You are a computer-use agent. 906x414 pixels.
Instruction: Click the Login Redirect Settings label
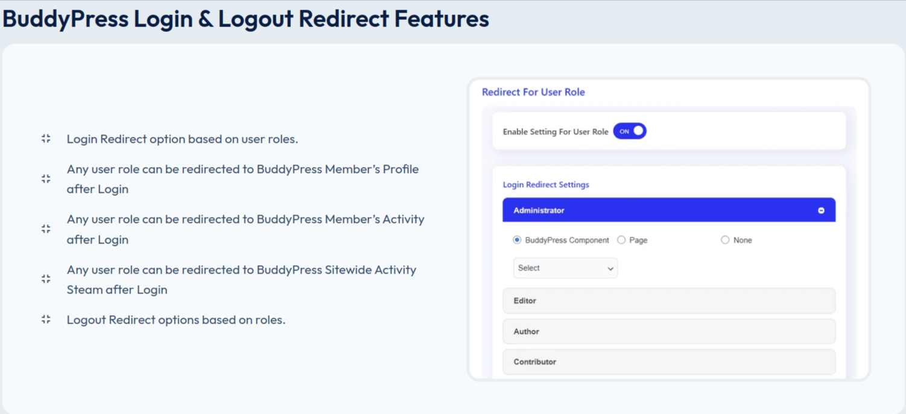coord(546,185)
